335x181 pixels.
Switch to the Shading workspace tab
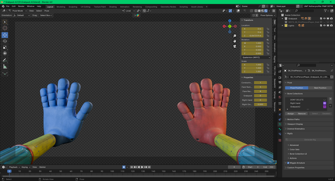point(113,7)
